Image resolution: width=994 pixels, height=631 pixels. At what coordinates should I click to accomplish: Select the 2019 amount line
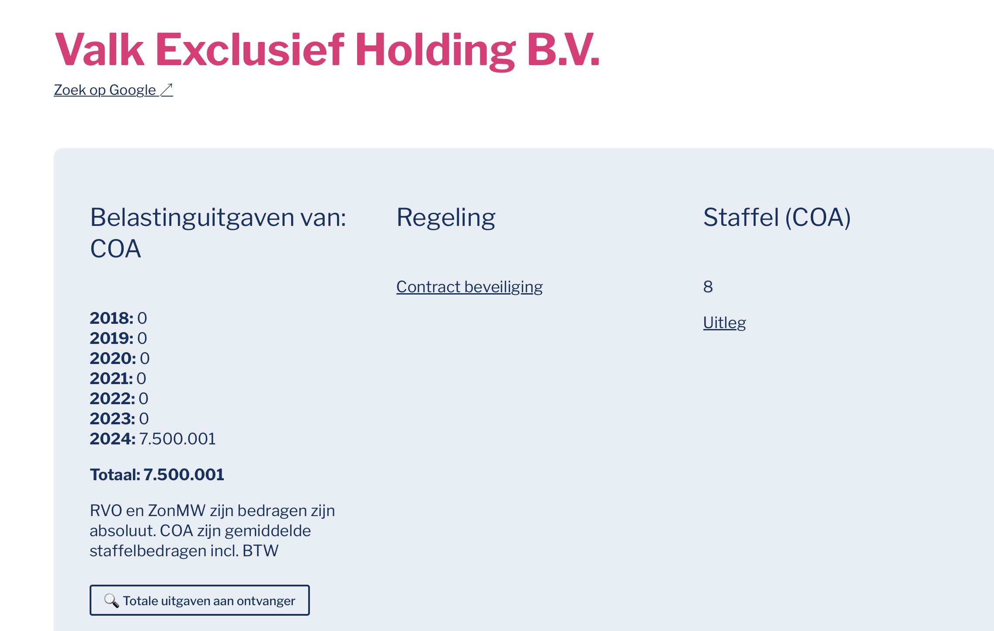click(118, 338)
